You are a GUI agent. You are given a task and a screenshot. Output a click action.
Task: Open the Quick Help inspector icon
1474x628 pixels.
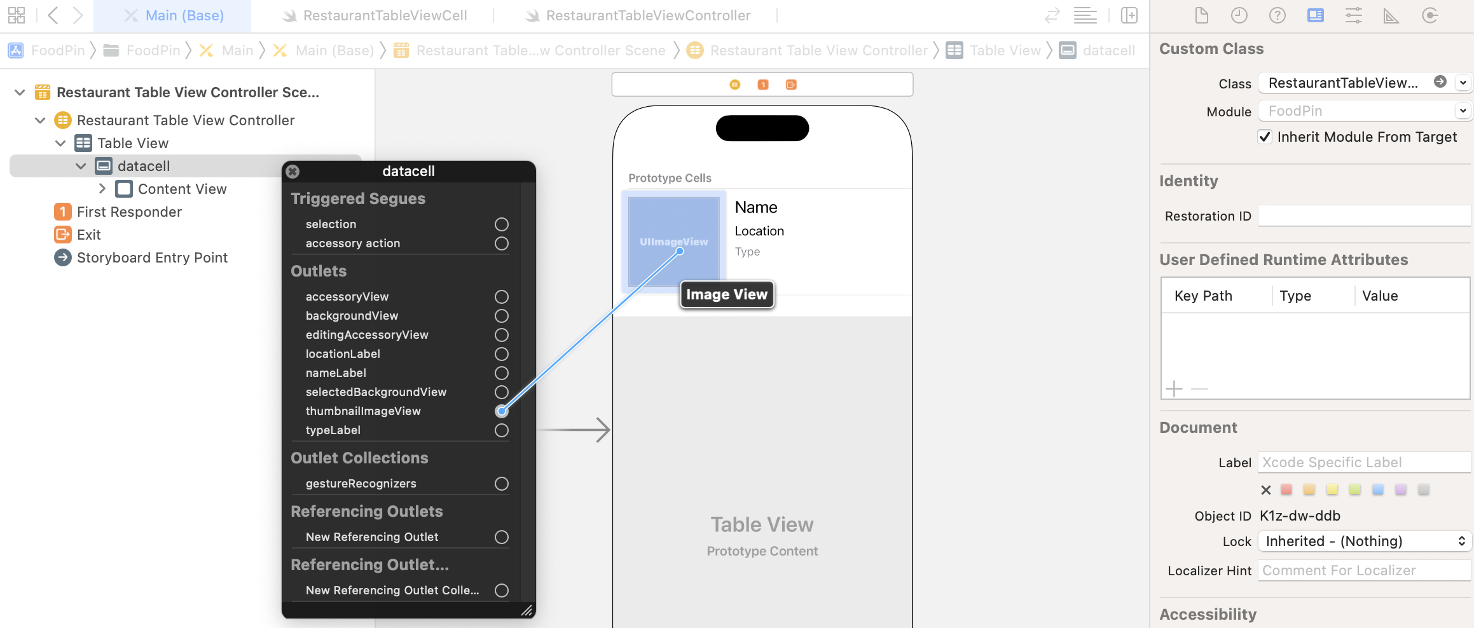point(1277,15)
